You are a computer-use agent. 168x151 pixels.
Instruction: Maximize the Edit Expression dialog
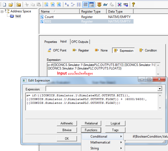click(149, 79)
